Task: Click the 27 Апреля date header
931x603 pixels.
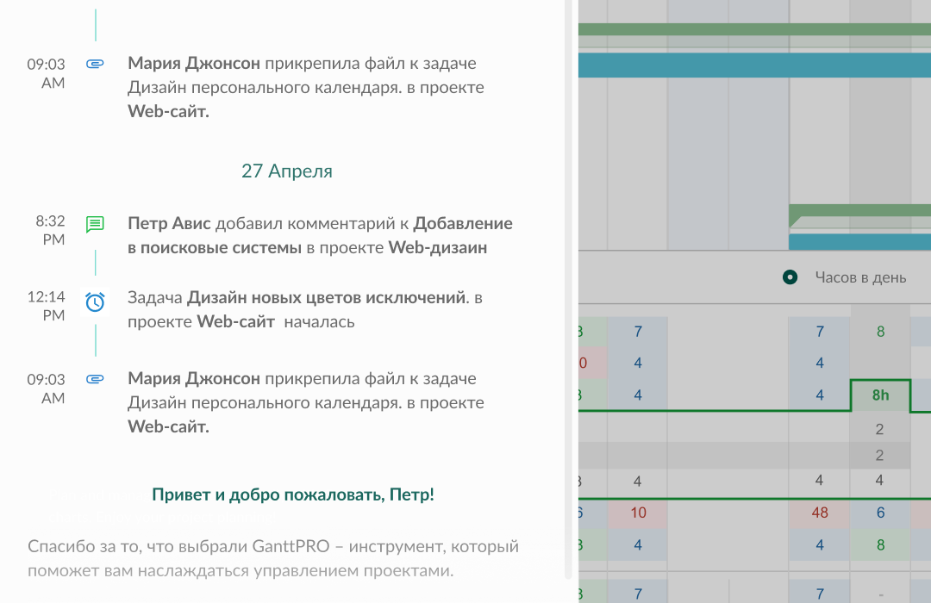Action: pyautogui.click(x=287, y=171)
